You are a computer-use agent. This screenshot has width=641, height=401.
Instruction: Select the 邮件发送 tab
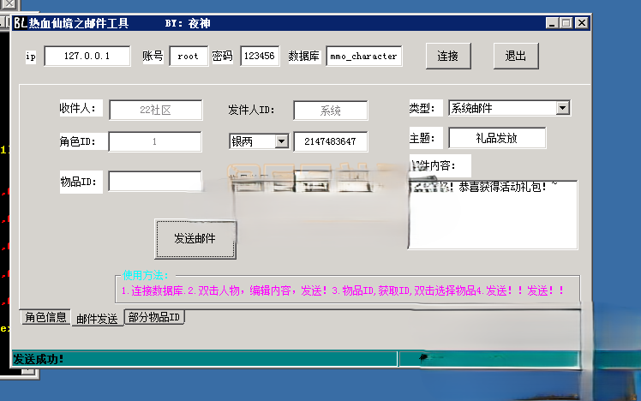coord(97,319)
